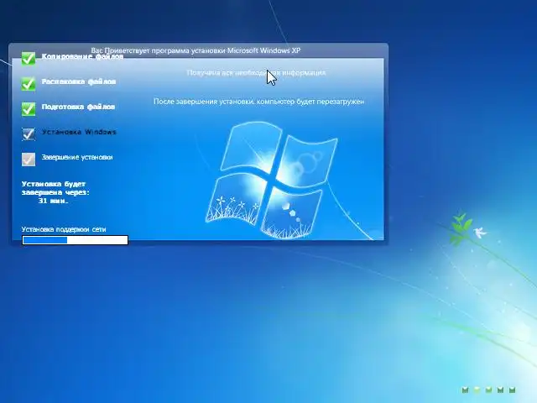Image resolution: width=537 pixels, height=403 pixels.
Task: Select the Установка Windows step label
Action: point(79,132)
